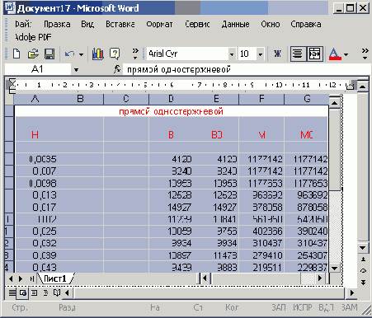Switch to Reading Layout view icon

(x=57, y=292)
